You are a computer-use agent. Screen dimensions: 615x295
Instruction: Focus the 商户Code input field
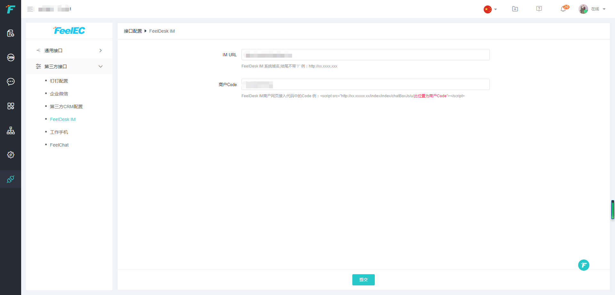point(365,84)
